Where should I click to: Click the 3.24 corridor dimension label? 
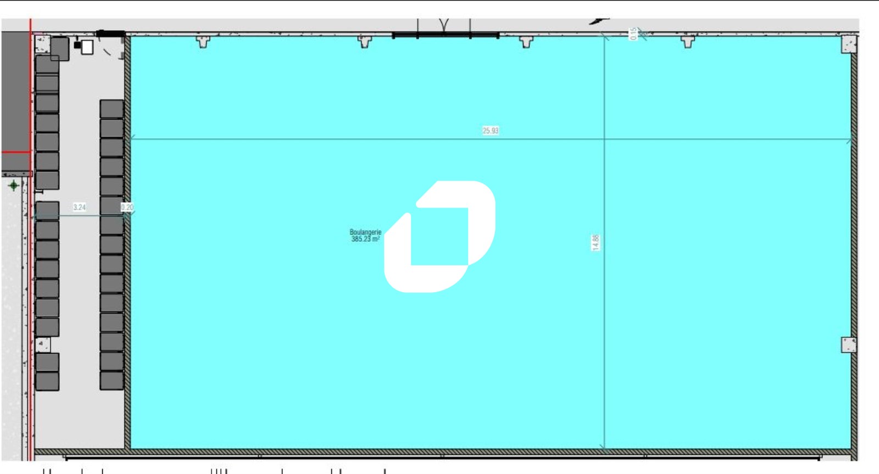click(80, 208)
